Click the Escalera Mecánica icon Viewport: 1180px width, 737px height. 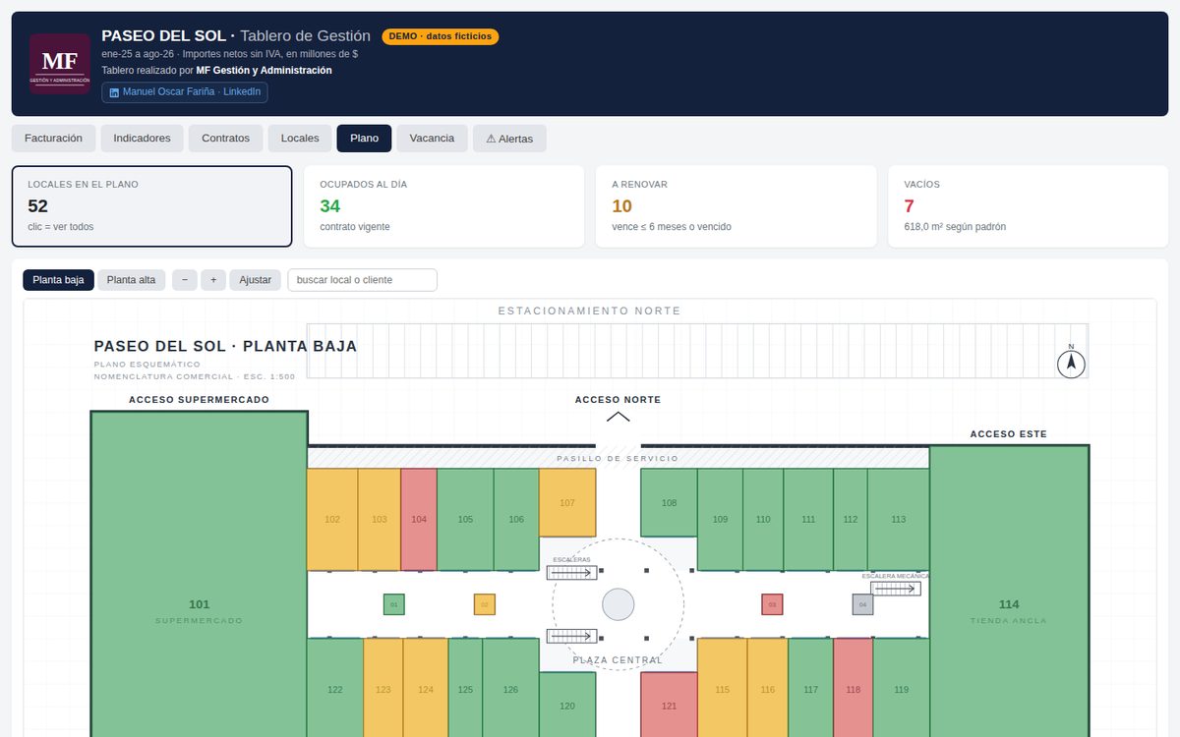896,589
